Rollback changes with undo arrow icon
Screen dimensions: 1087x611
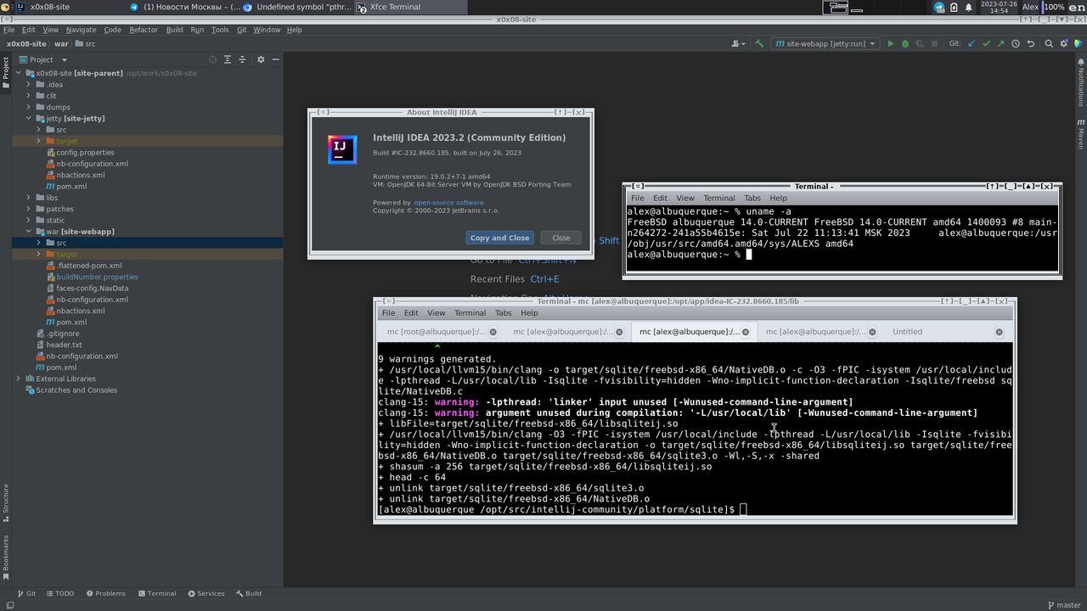pos(1030,43)
